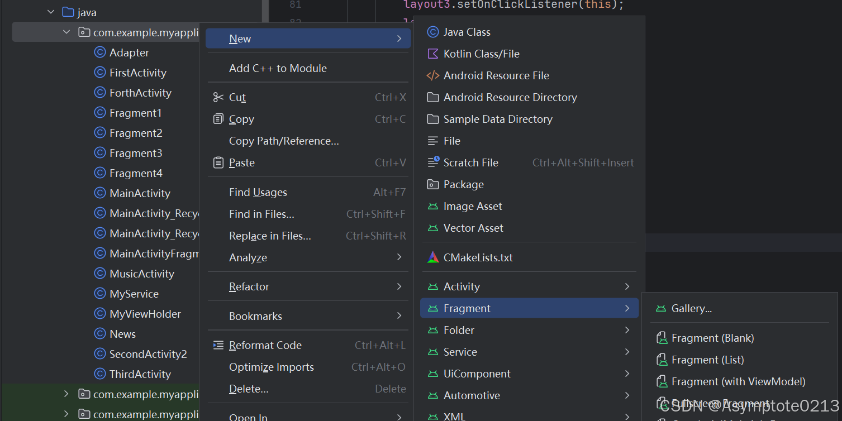Click the Vector Asset android icon
842x421 pixels.
point(433,228)
